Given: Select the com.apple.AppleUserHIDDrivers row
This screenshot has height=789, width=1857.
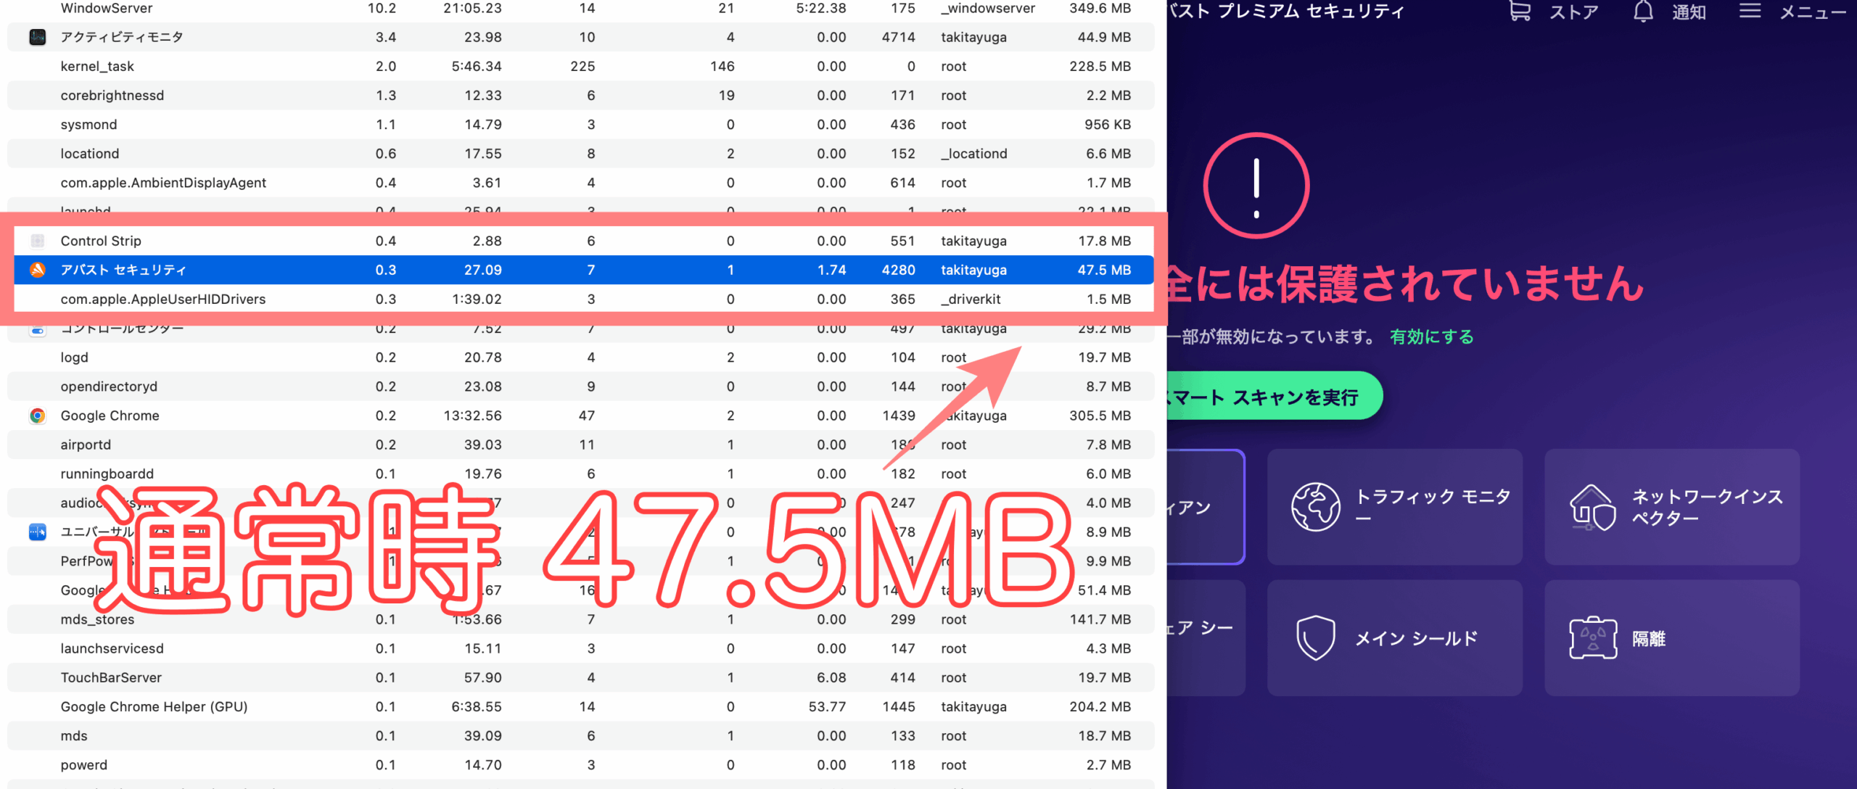Looking at the screenshot, I should (584, 299).
